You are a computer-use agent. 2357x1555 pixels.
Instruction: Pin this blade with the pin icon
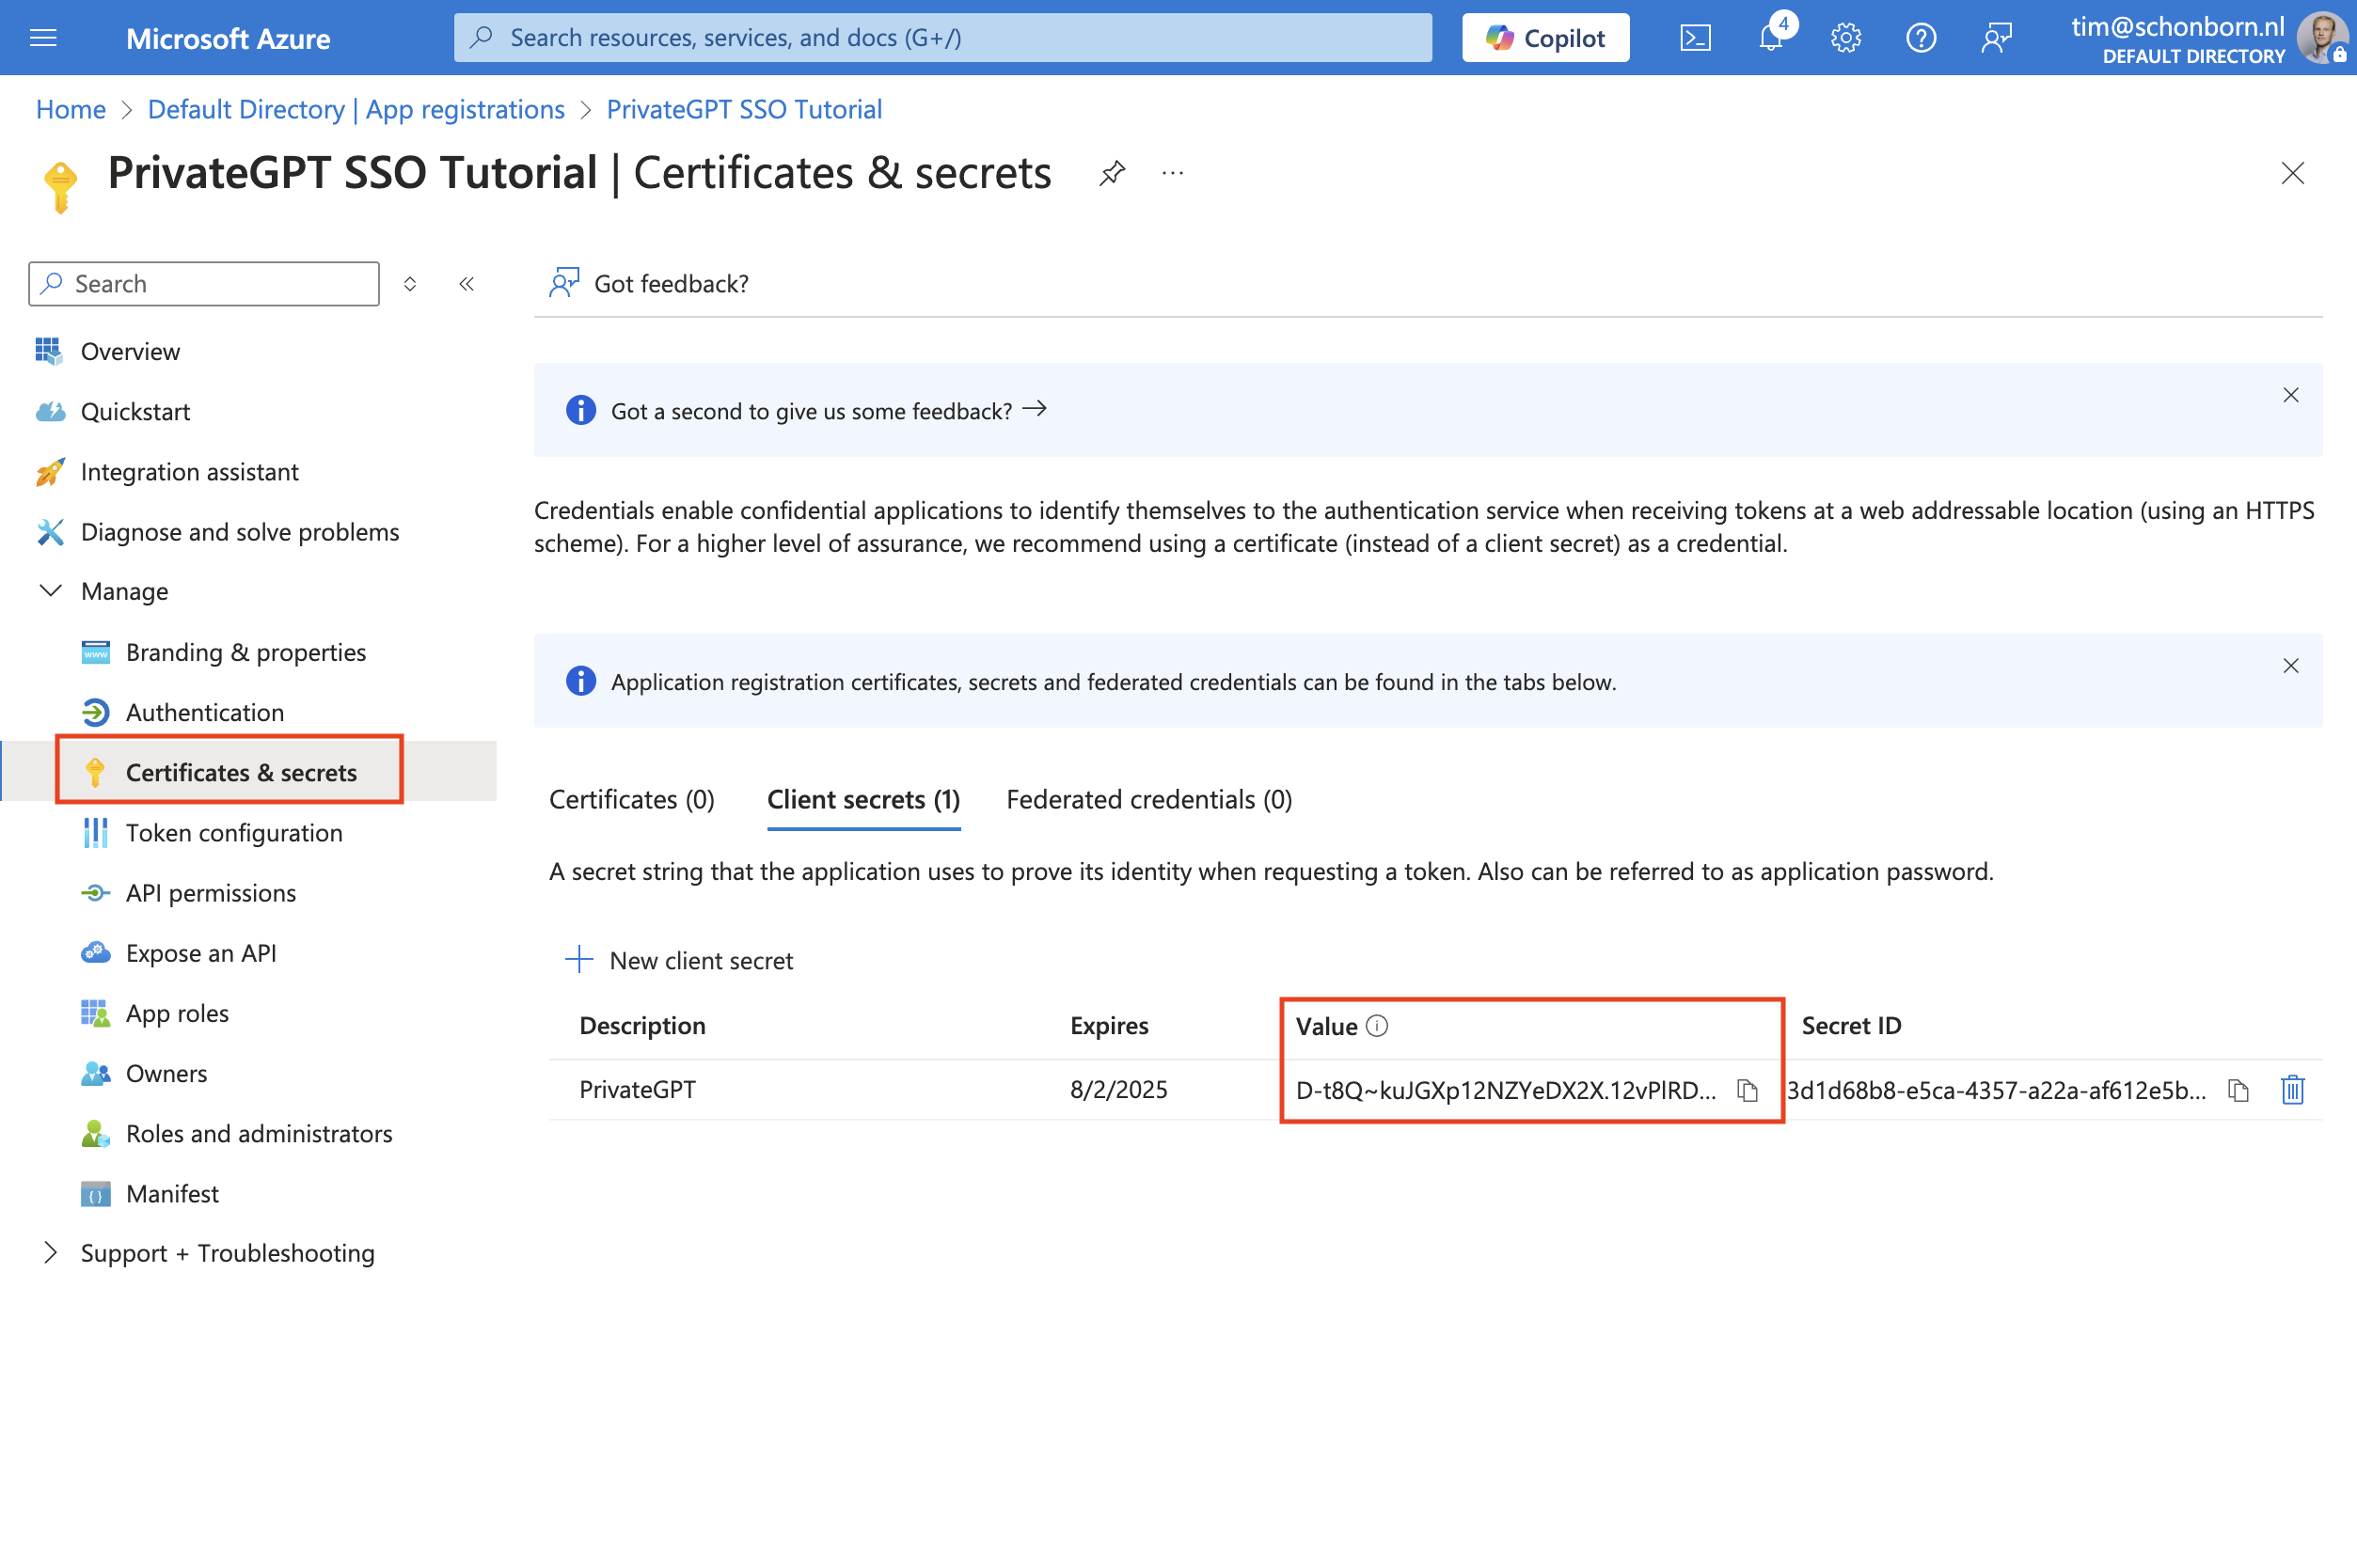[1111, 174]
